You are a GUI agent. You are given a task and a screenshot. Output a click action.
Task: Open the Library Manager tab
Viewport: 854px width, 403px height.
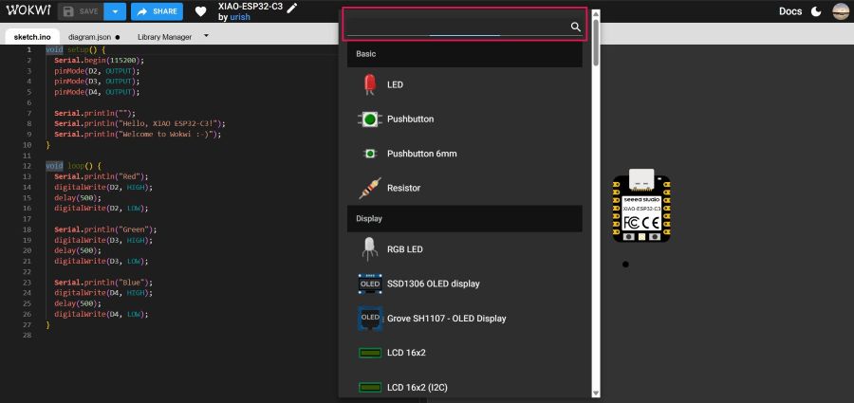164,37
